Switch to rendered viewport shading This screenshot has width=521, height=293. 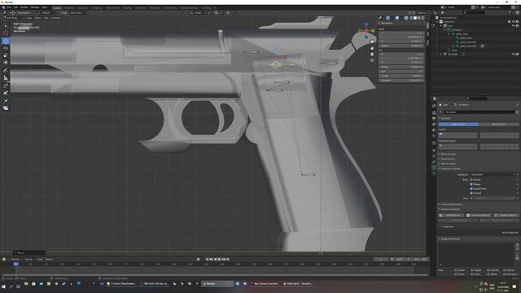[423, 18]
